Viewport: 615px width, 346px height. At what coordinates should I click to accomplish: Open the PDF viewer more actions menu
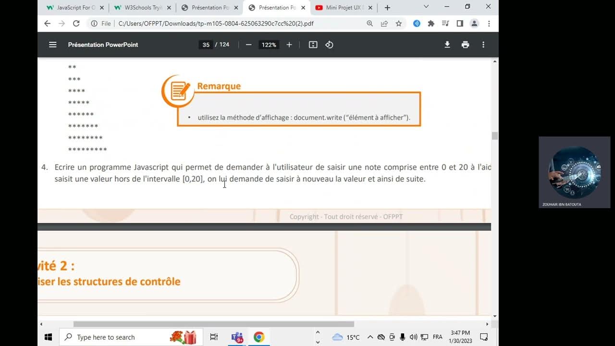(x=483, y=45)
